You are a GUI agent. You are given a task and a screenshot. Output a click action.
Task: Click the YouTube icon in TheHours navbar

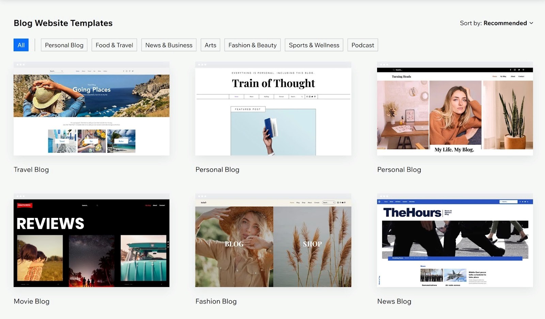click(x=525, y=202)
